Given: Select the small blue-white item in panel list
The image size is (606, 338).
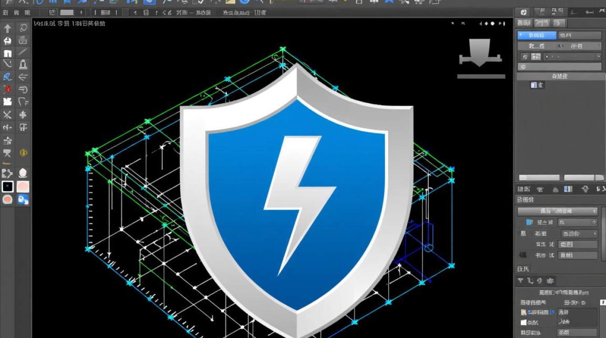Looking at the screenshot, I should [x=537, y=85].
